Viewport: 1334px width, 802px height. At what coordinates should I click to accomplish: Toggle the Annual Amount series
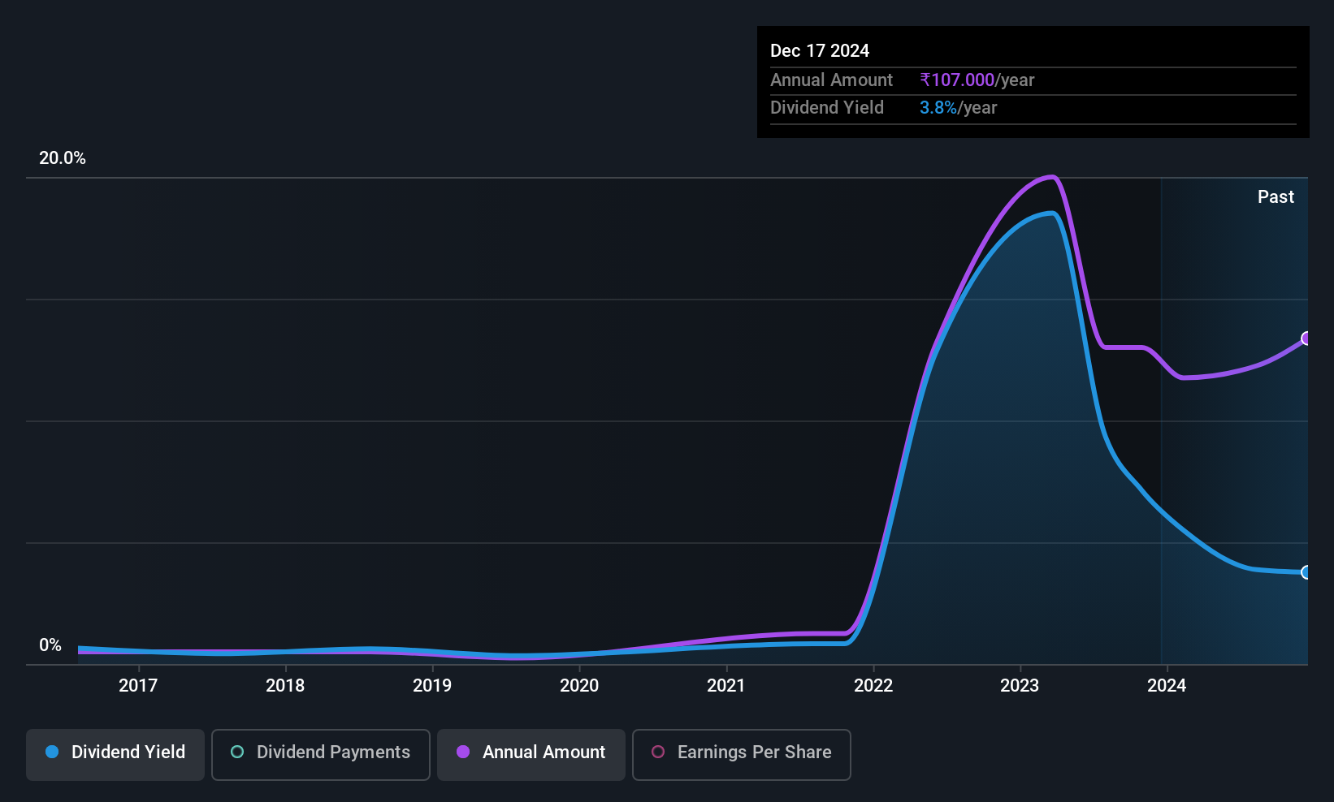click(531, 754)
